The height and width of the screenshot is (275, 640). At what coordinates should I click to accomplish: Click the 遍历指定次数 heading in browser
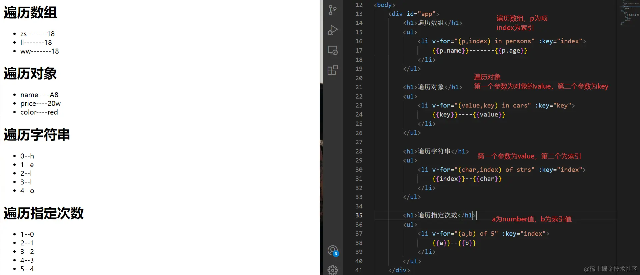tap(43, 213)
